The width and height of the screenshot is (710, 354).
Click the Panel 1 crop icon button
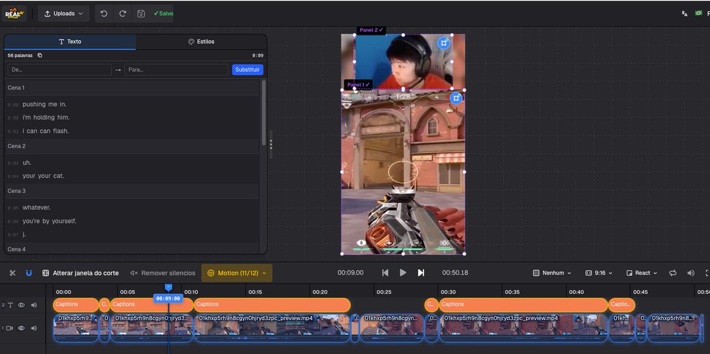click(456, 98)
